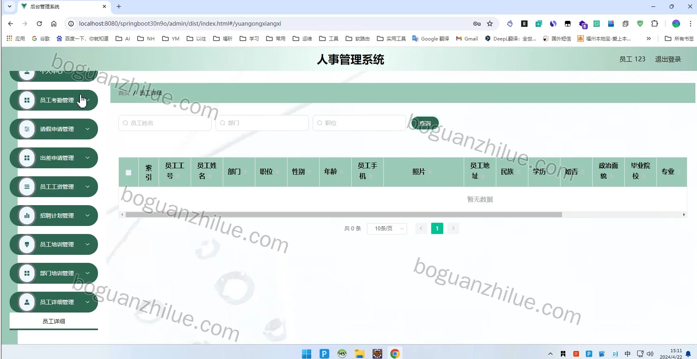Go to 首页 via breadcrumb
This screenshot has width=697, height=359.
coord(124,93)
